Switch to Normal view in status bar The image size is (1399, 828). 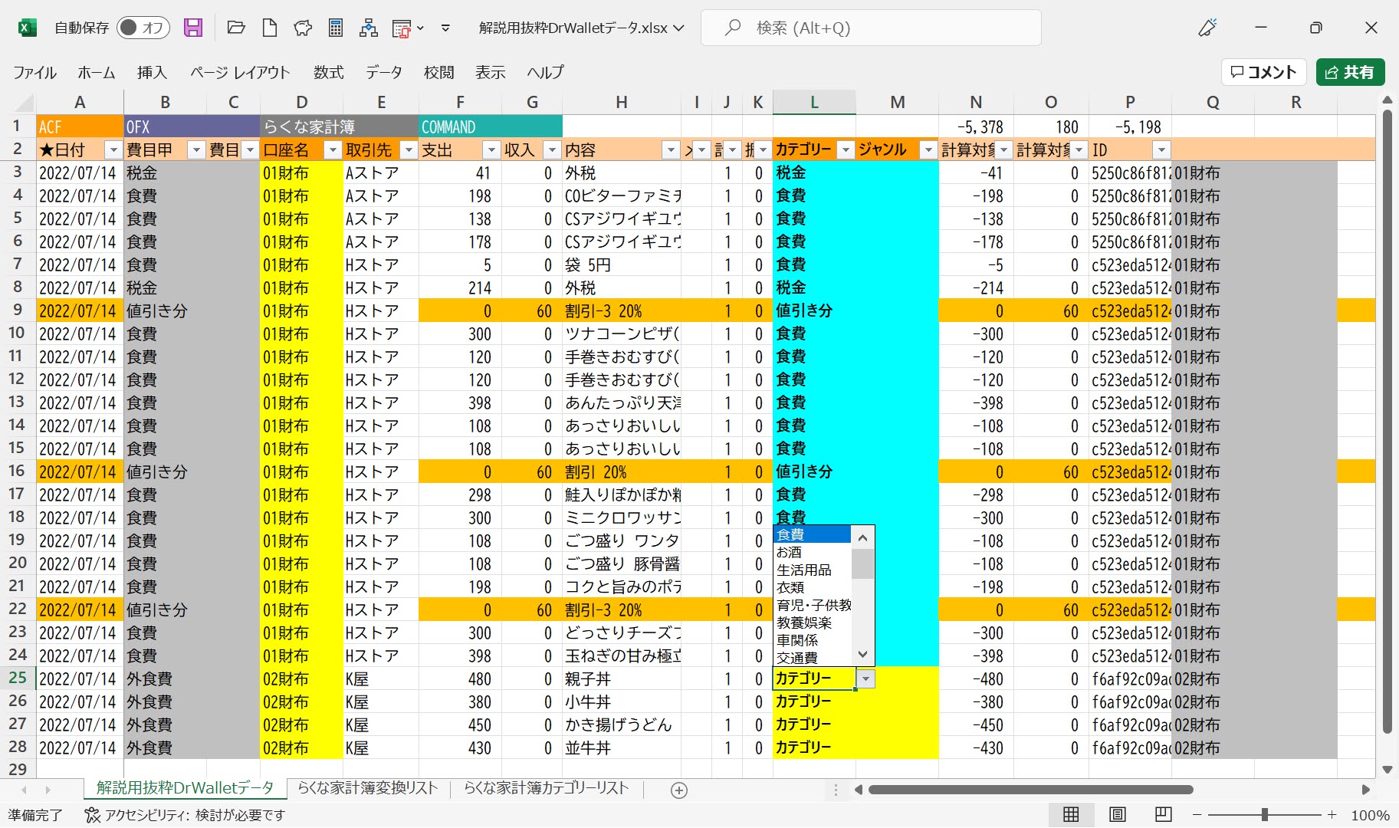pyautogui.click(x=1071, y=814)
